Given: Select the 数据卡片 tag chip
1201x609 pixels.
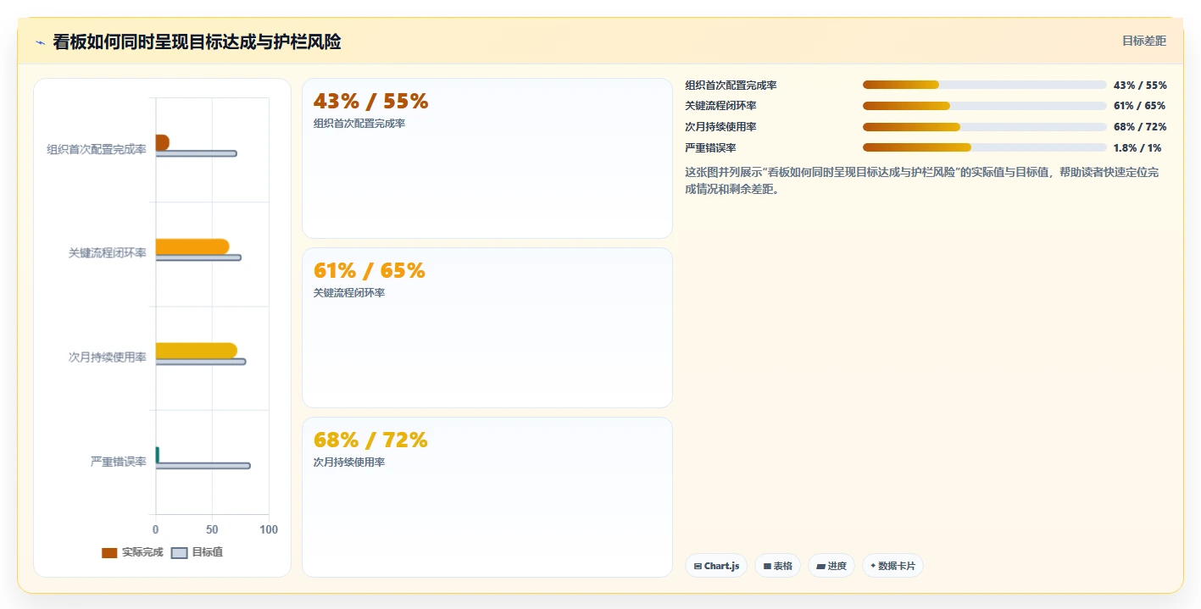Looking at the screenshot, I should pyautogui.click(x=892, y=566).
